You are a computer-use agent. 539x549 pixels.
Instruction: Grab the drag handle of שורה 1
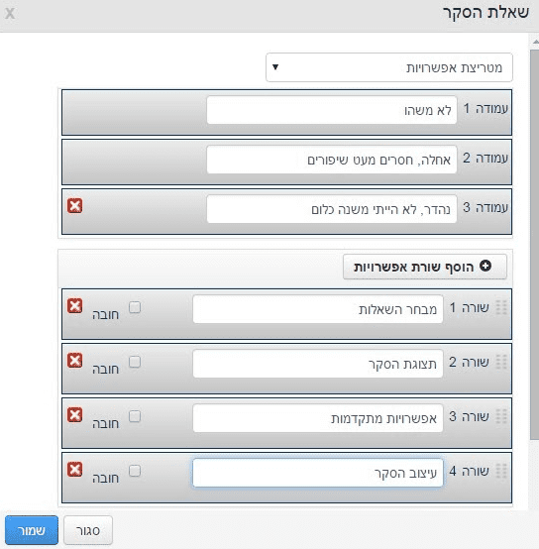pyautogui.click(x=501, y=308)
